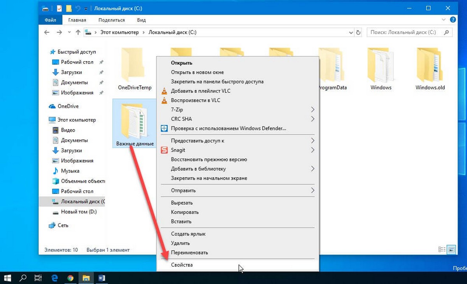This screenshot has width=467, height=284.
Task: Open Объемные объекты in navigation pane
Action: (x=83, y=181)
